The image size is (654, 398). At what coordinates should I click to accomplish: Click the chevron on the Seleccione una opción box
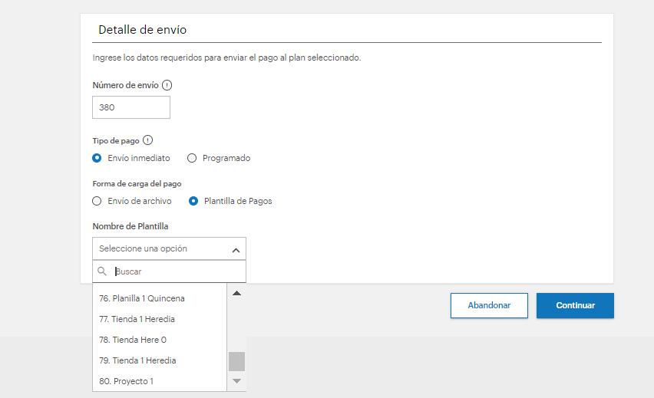click(236, 250)
